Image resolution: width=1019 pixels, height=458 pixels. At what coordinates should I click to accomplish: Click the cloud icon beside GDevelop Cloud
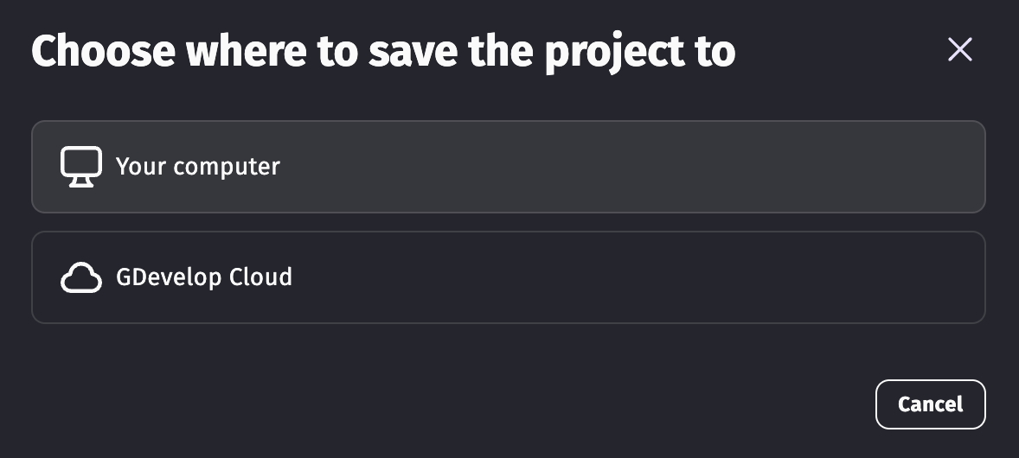(81, 278)
